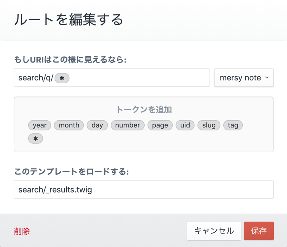Open the mersy note site dropdown
The image size is (287, 247).
click(244, 78)
